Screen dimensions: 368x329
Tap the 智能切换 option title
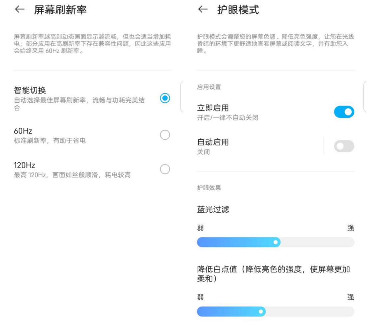coord(30,90)
